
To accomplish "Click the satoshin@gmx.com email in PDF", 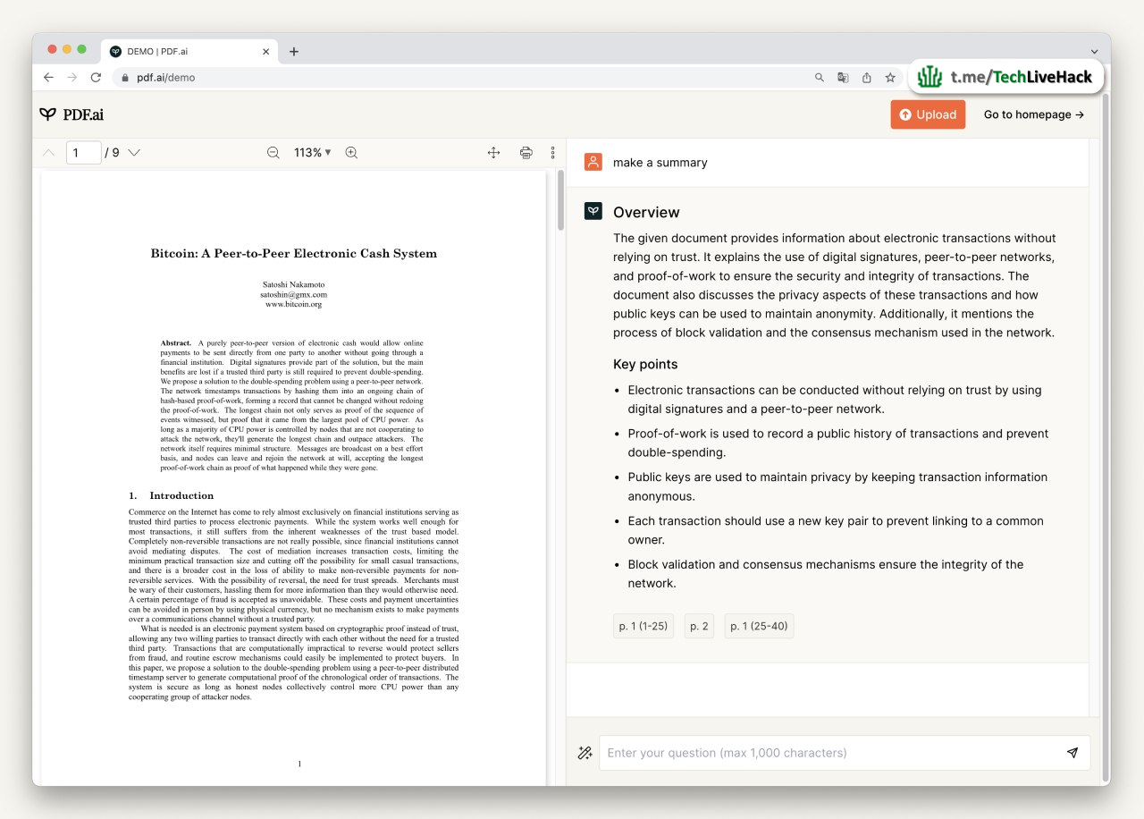I will tap(293, 294).
